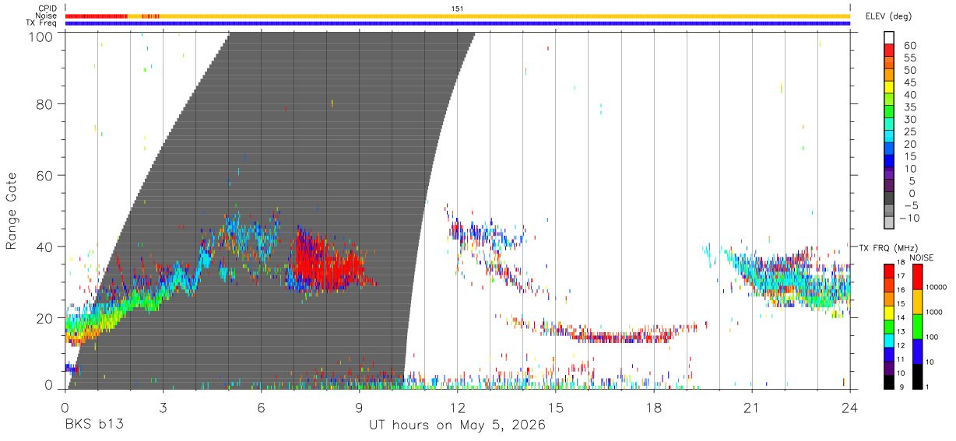The image size is (956, 441).
Task: Click the Range Gate y-axis title
Action: point(12,210)
